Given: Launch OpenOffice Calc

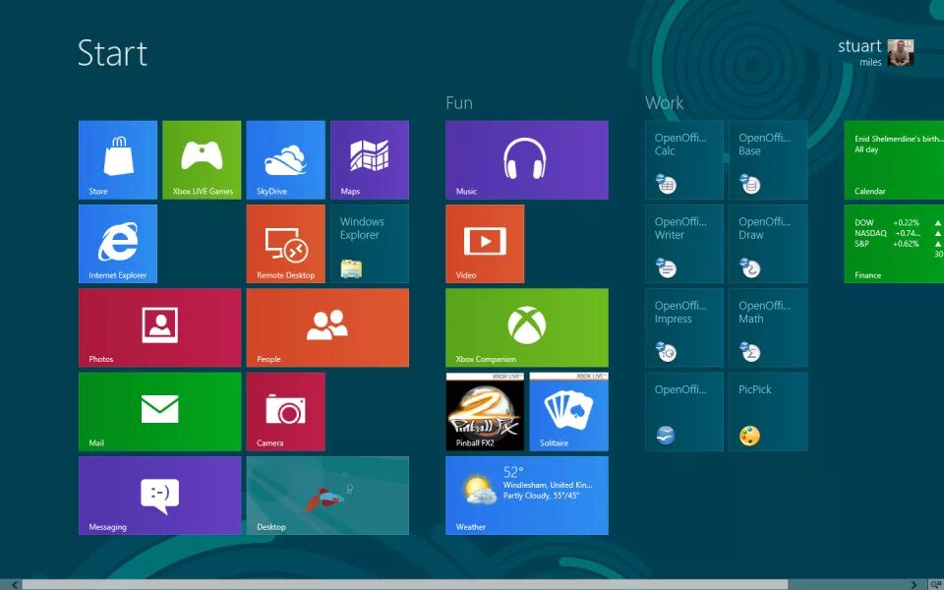Looking at the screenshot, I should [x=683, y=159].
